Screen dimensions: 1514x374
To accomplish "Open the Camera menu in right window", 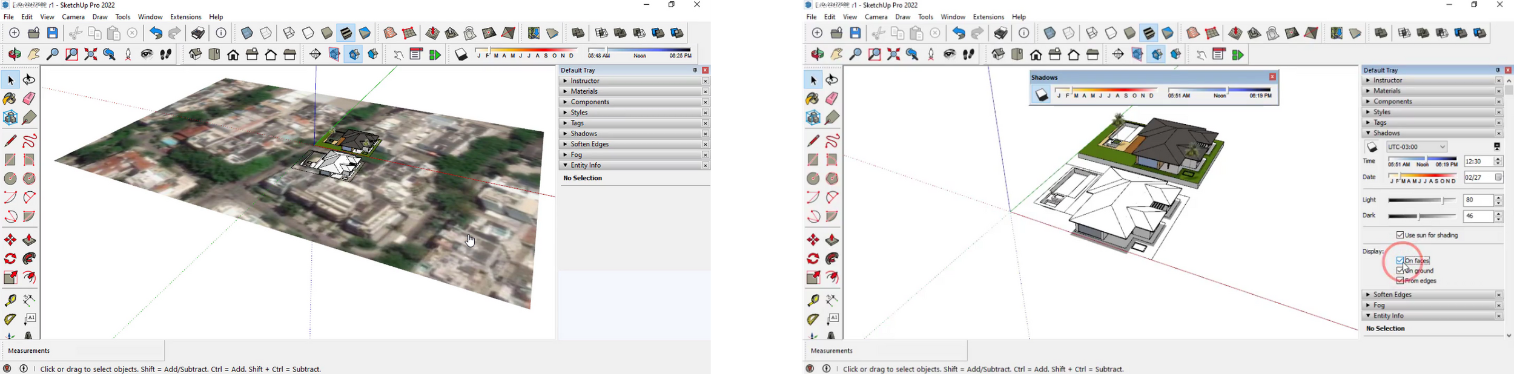I will (876, 17).
